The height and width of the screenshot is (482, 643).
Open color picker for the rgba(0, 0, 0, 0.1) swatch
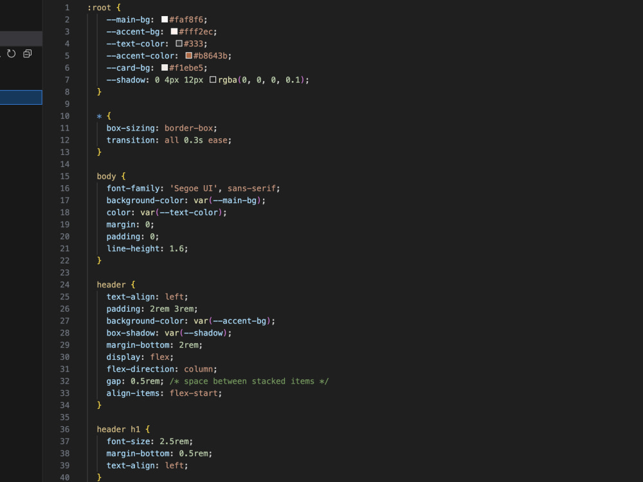click(213, 80)
